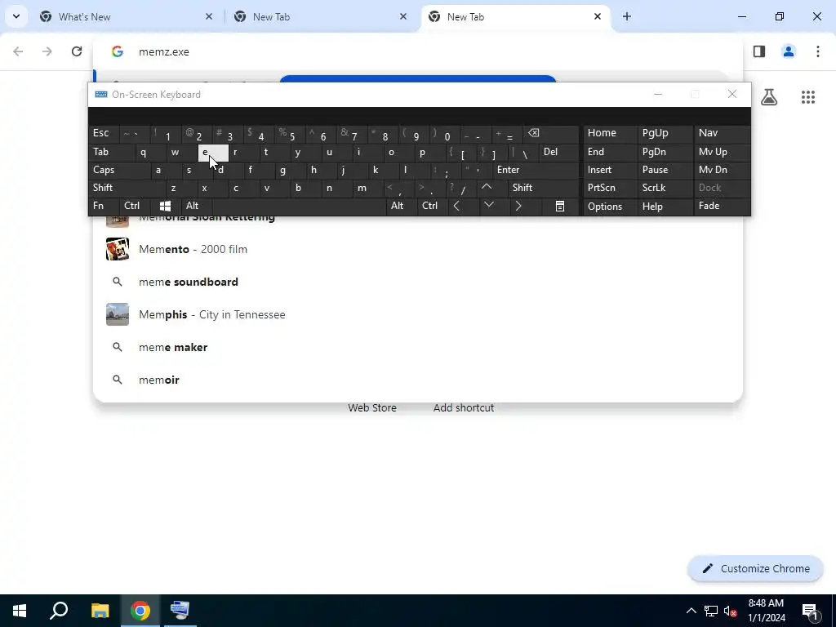Open tab search dropdown arrow
This screenshot has height=627, width=836.
point(16,16)
